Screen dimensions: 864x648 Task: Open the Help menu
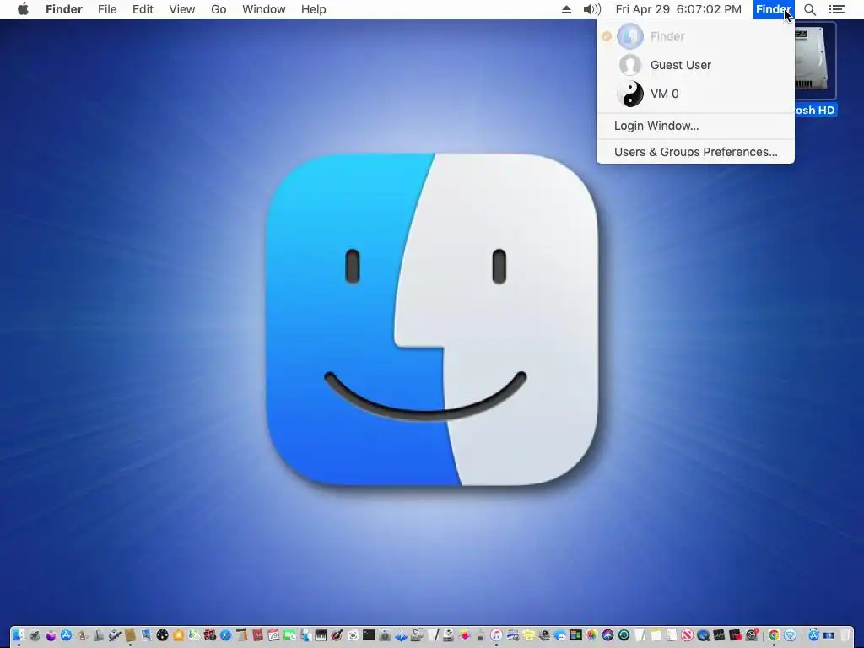coord(314,9)
